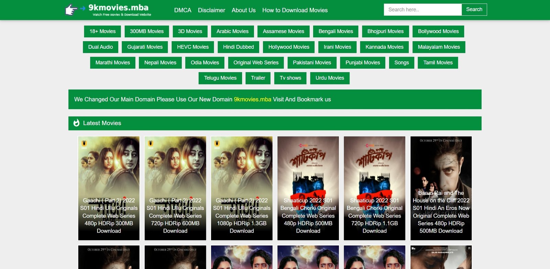
Task: View Bhojpuri Movies listings
Action: 385,31
